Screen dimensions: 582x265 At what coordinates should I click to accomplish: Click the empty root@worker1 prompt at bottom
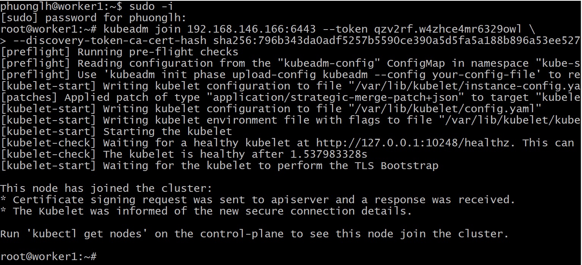(x=49, y=257)
